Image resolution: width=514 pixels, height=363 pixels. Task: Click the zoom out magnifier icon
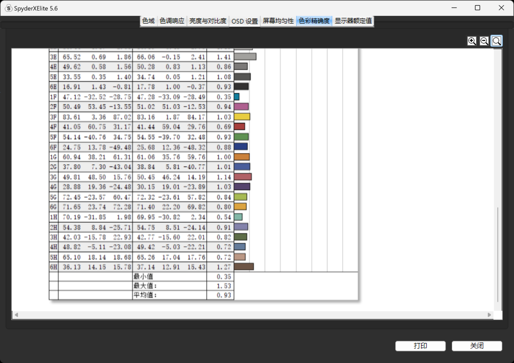tap(484, 41)
